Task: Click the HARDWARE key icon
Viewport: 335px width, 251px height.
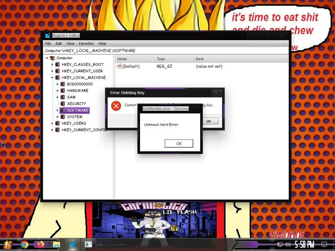Action: 63,91
